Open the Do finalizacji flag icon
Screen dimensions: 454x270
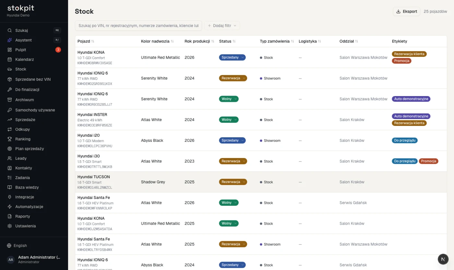(x=9, y=90)
